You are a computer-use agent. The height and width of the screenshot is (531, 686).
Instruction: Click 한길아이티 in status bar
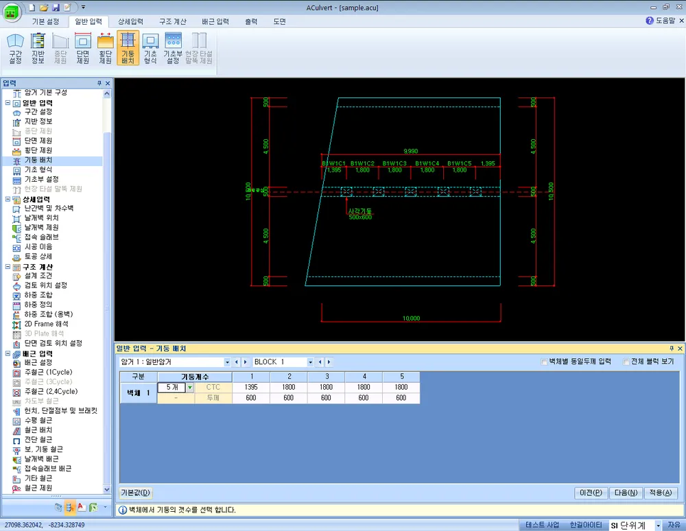tap(585, 525)
